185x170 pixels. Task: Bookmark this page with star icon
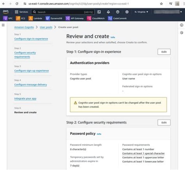click(x=161, y=4)
